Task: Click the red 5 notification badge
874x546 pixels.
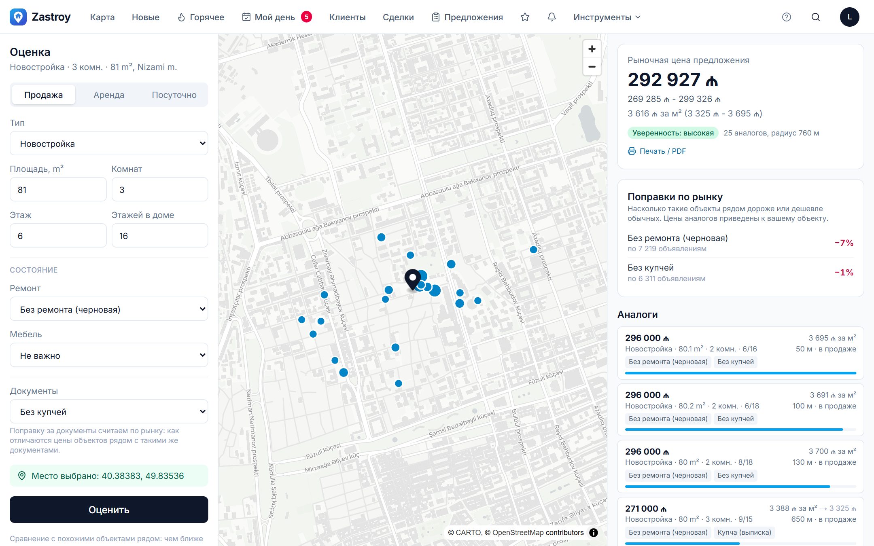Action: [307, 17]
